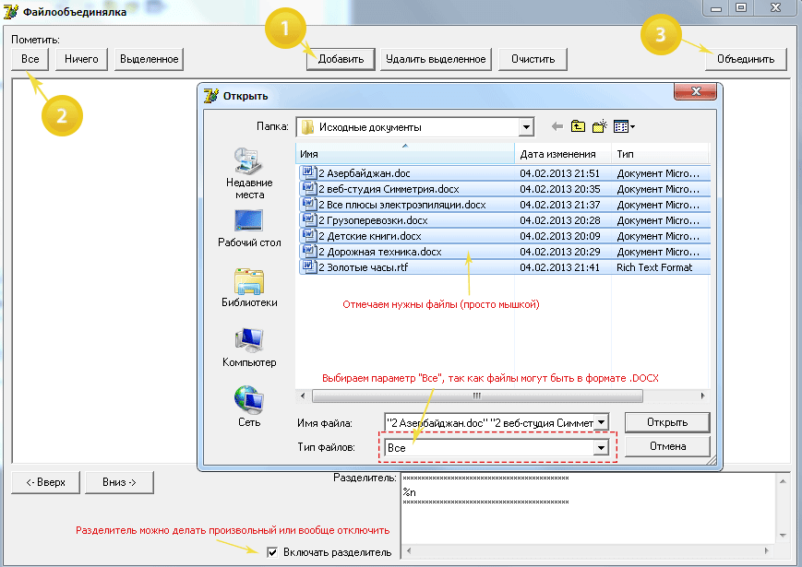Click the separator area scroll-down arrow
802x567 pixels.
[x=783, y=536]
